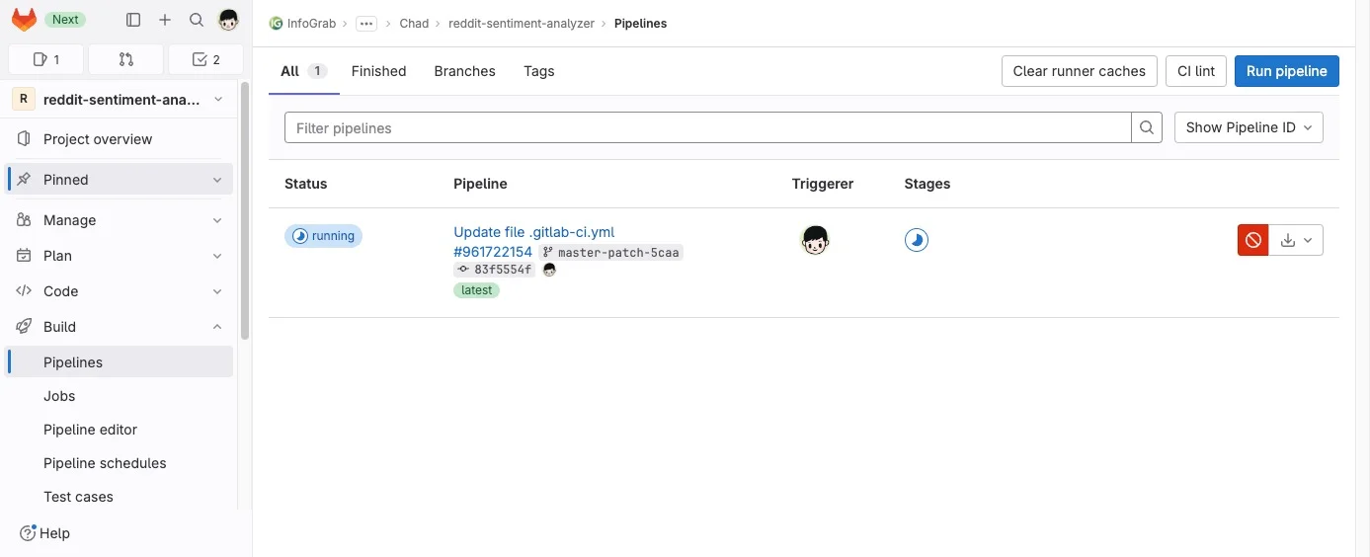The width and height of the screenshot is (1370, 557).
Task: Open Show Pipeline ID dropdown
Action: (x=1249, y=127)
